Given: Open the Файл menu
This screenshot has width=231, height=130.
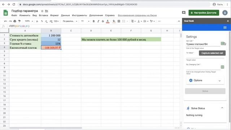Looking at the screenshot, I should [14, 15].
